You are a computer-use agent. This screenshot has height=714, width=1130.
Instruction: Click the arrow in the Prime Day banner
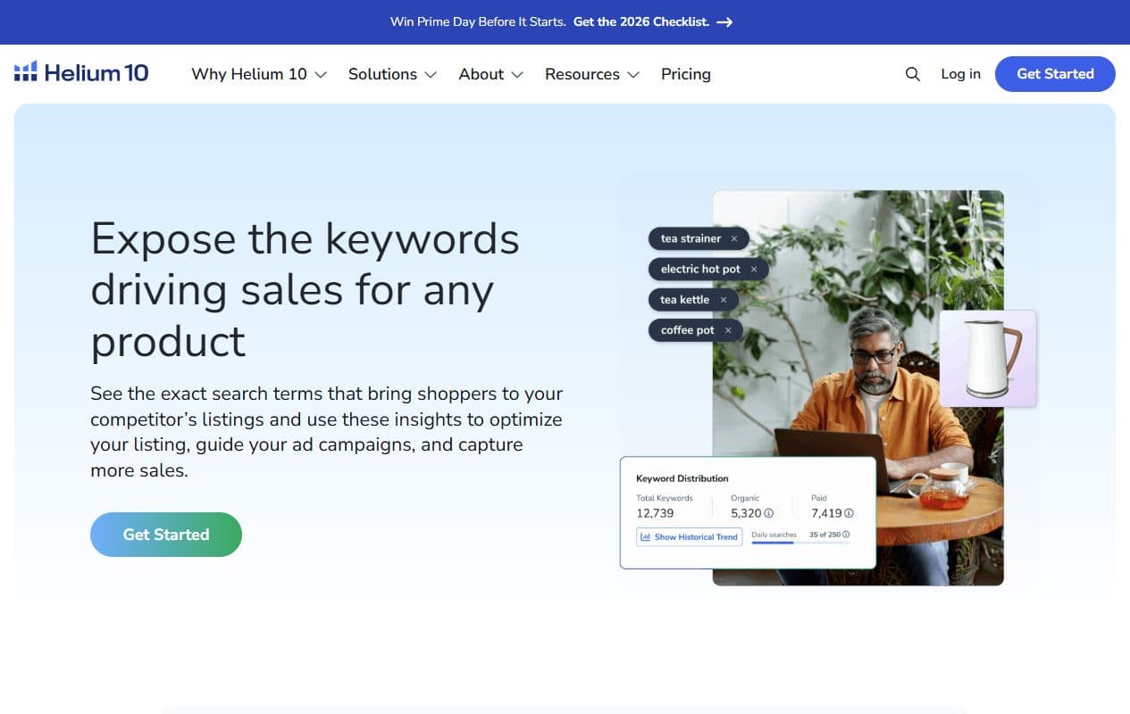724,22
